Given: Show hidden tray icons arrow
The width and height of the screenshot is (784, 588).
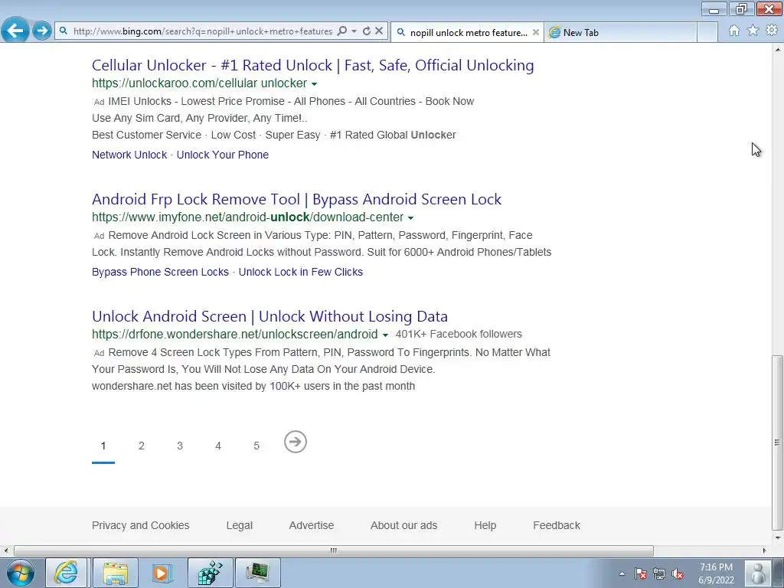Looking at the screenshot, I should coord(622,574).
